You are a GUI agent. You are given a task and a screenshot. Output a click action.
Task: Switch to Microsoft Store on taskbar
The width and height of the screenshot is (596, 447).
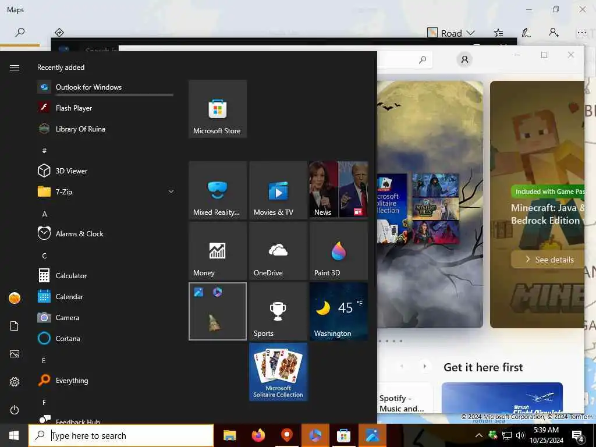coord(343,435)
